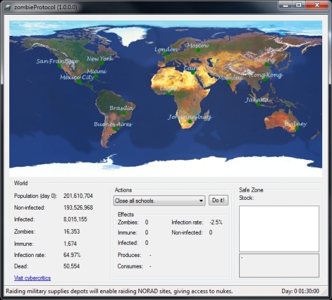This screenshot has height=300, width=332.
Task: Click the Safe Zone description text box
Action: pyautogui.click(x=279, y=266)
